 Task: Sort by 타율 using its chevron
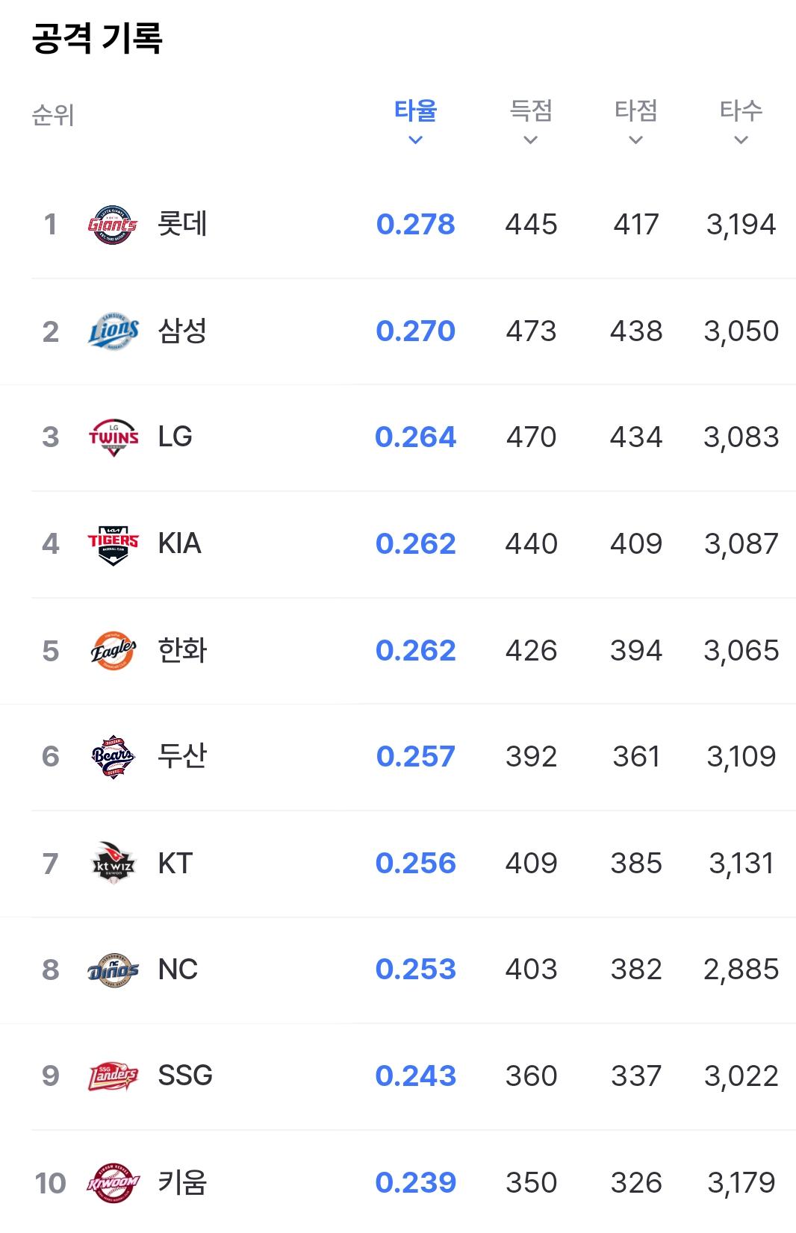(x=416, y=140)
